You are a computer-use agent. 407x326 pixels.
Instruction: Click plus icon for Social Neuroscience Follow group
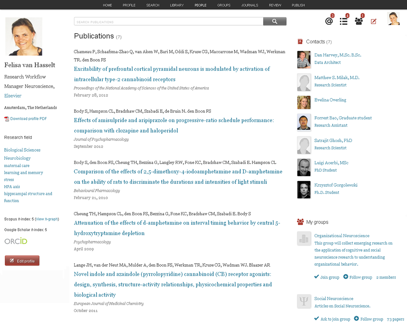pyautogui.click(x=357, y=318)
